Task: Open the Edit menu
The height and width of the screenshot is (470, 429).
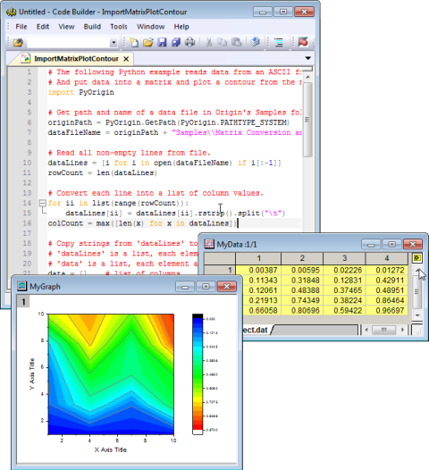Action: [x=43, y=27]
